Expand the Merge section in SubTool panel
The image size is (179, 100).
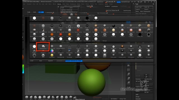(137, 97)
